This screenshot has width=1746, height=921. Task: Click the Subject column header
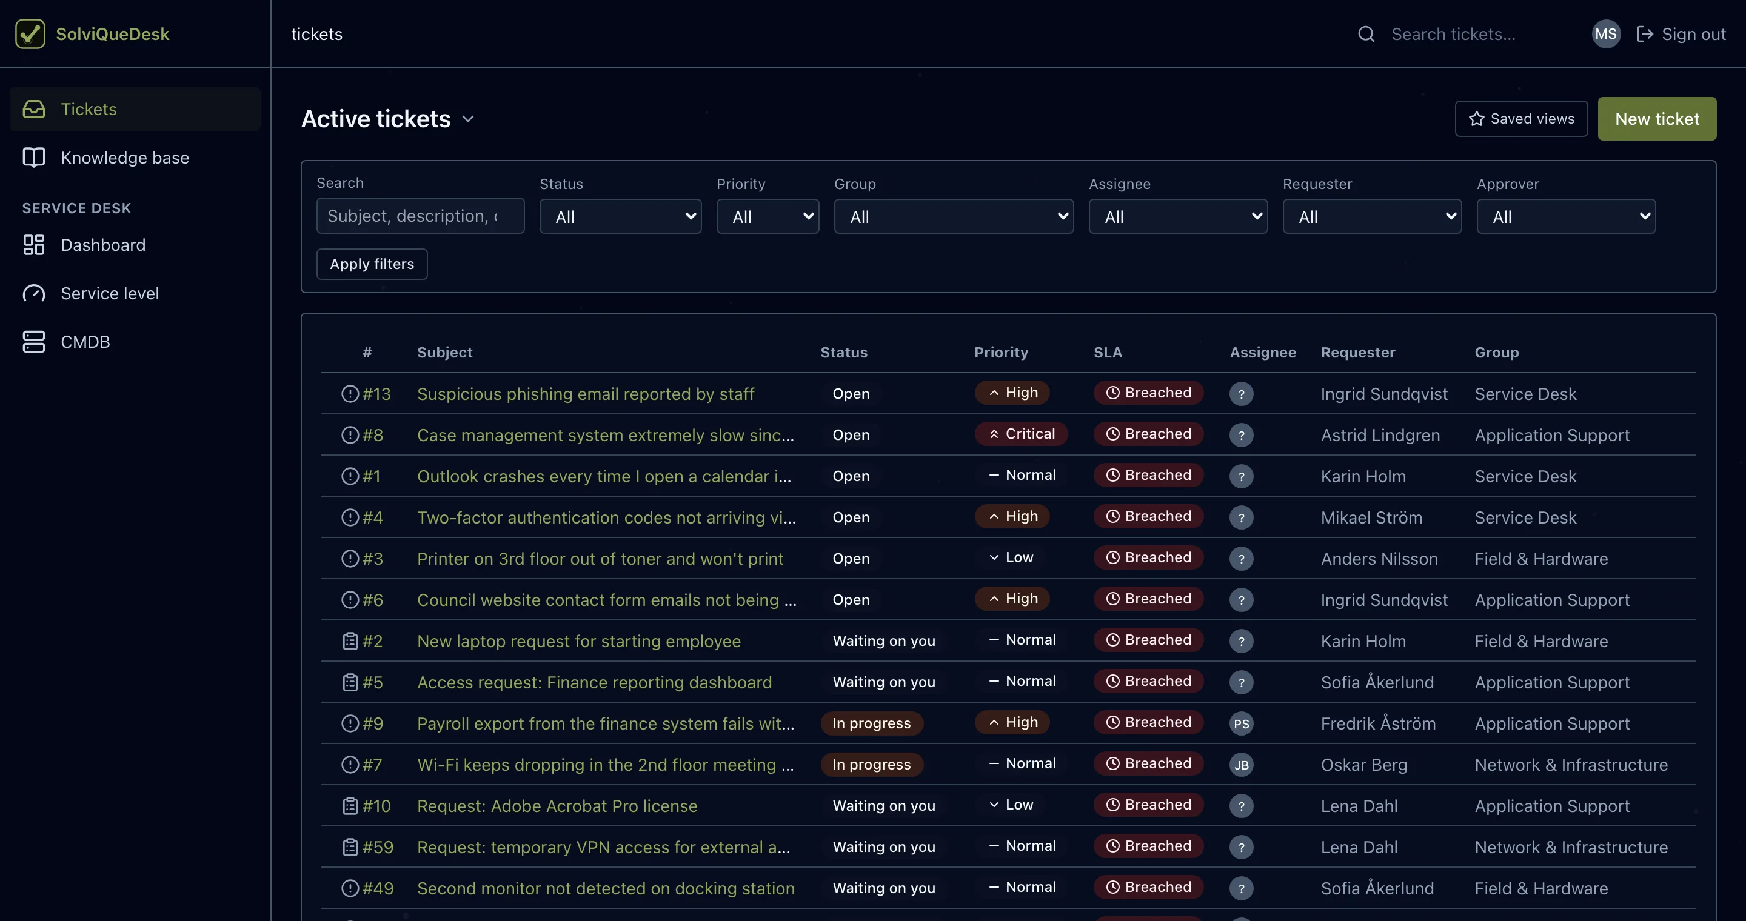pos(444,352)
